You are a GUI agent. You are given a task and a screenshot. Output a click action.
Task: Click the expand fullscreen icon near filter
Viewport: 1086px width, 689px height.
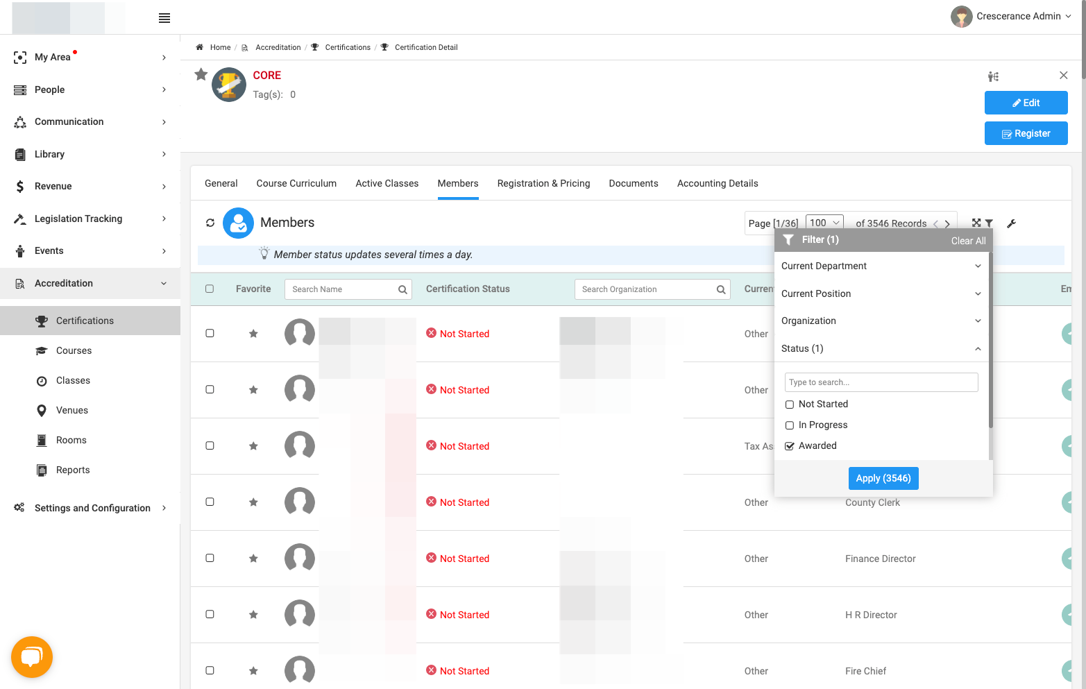(976, 223)
